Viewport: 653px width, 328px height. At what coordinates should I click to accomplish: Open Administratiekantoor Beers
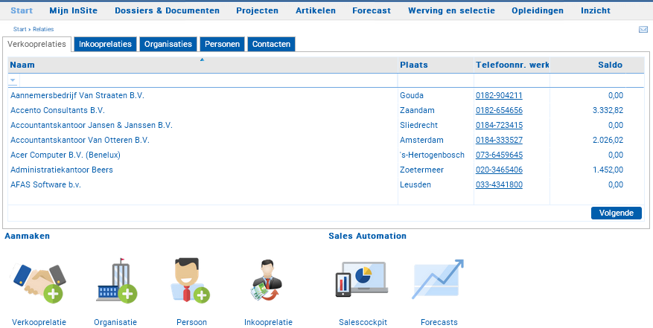click(62, 170)
